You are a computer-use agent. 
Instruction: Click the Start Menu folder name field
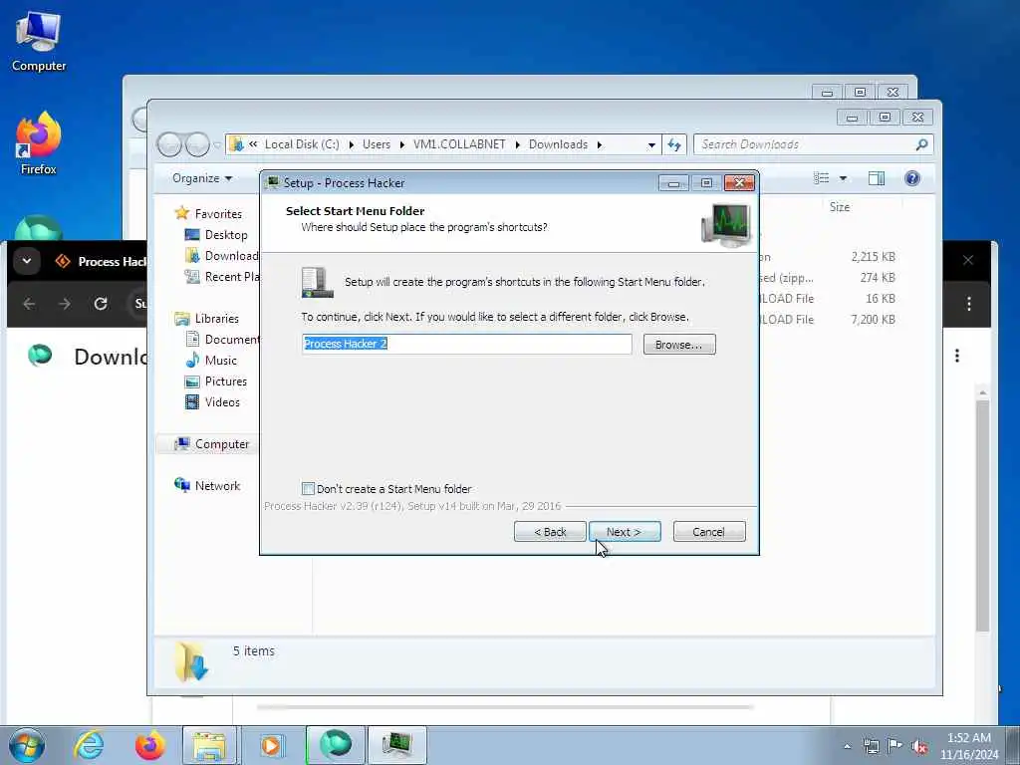pyautogui.click(x=466, y=344)
